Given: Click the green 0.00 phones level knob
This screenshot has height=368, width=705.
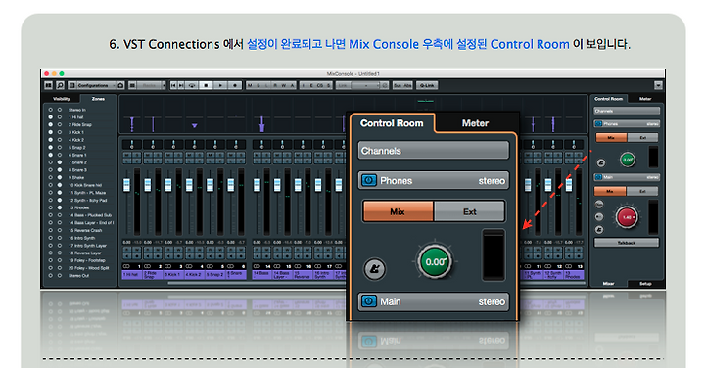Looking at the screenshot, I should (x=435, y=261).
